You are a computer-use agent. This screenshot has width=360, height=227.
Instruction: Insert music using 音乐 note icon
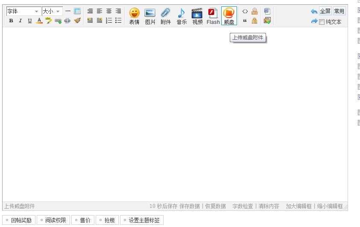[181, 16]
